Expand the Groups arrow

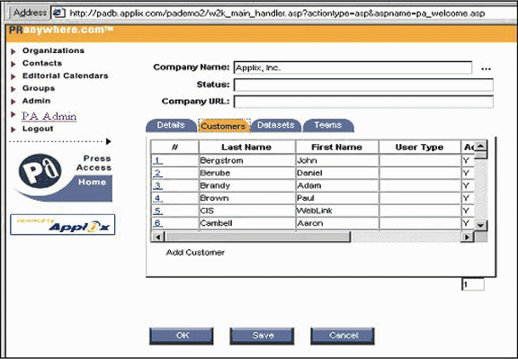click(13, 89)
